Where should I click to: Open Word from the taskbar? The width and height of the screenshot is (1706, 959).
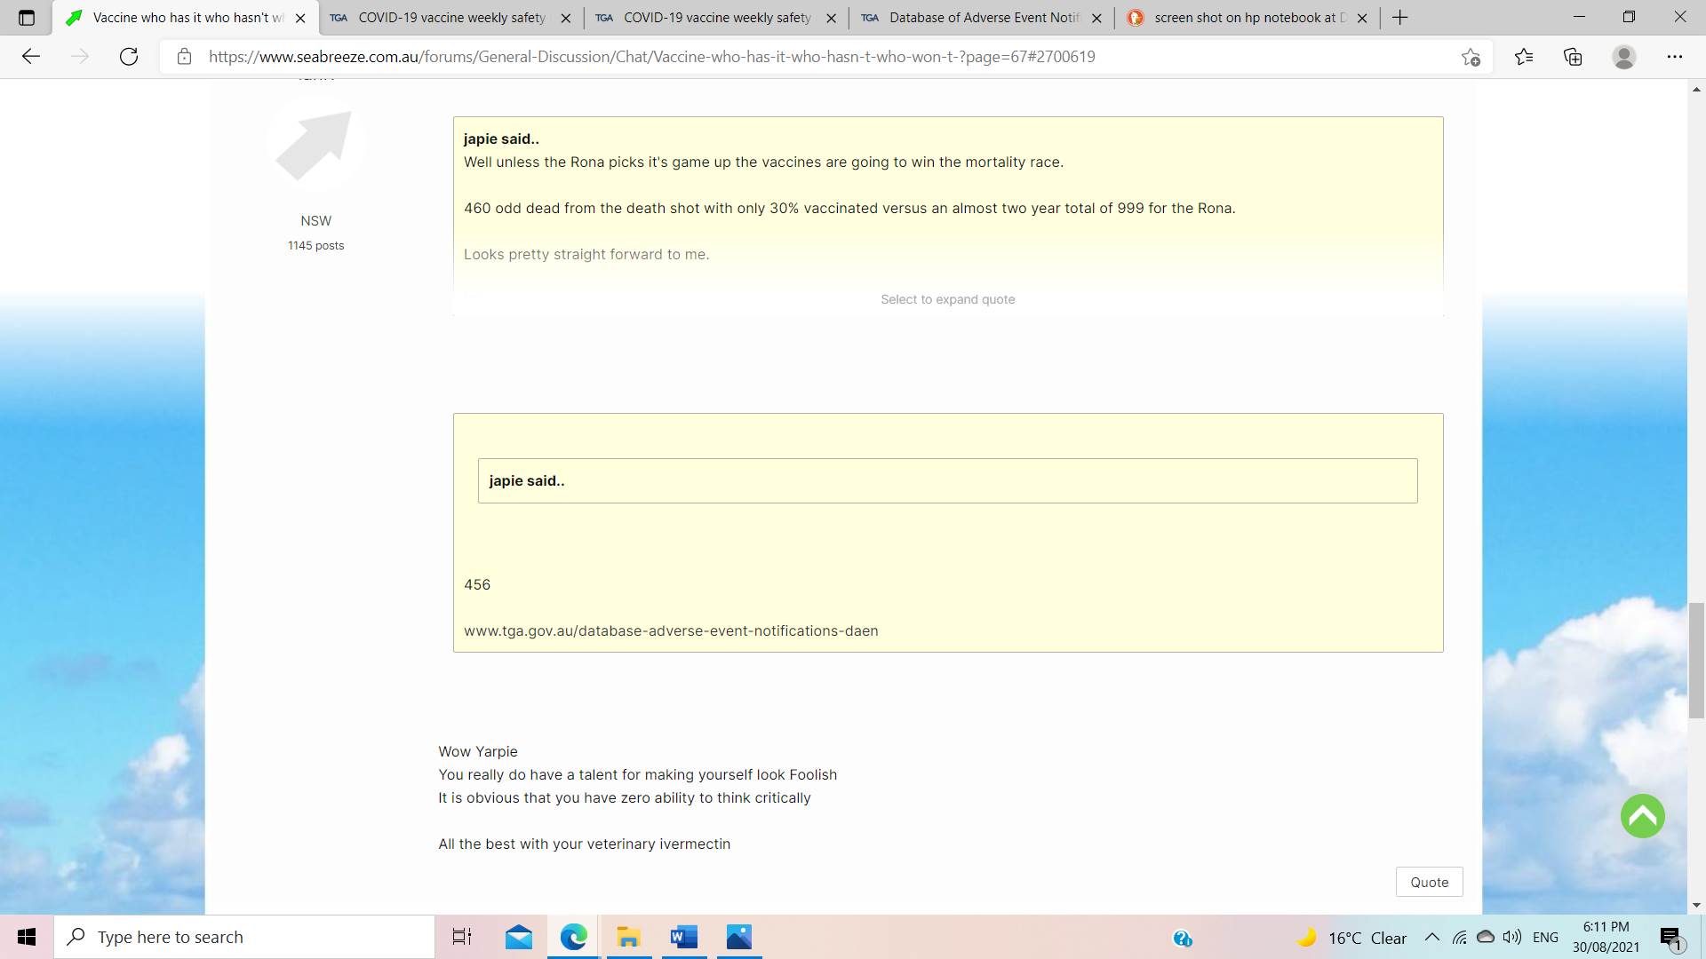point(683,937)
